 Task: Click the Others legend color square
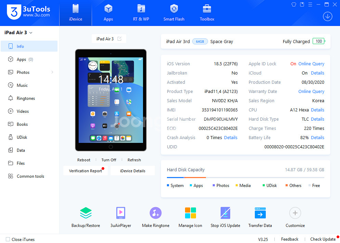tap(287, 185)
